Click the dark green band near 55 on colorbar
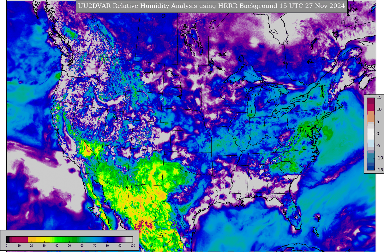The height and width of the screenshot is (252, 384). pos(75,239)
